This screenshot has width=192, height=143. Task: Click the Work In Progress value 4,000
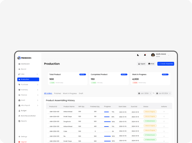click(135, 79)
